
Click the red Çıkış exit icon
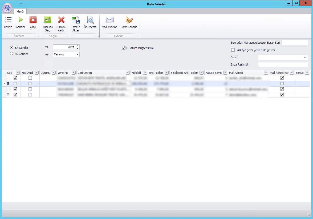[33, 20]
